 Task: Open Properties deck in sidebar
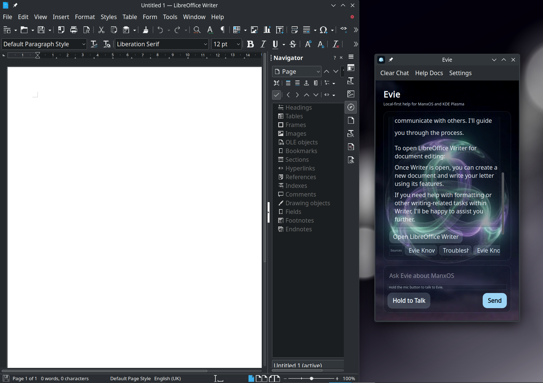pos(351,68)
